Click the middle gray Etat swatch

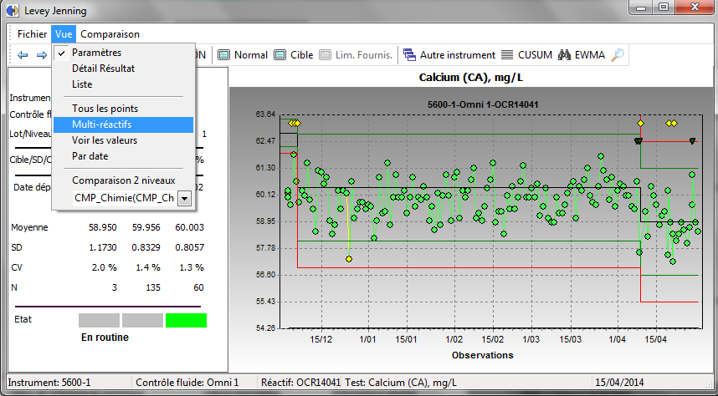(142, 320)
